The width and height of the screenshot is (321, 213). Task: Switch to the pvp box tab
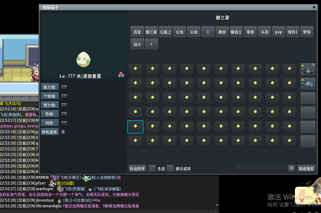(279, 32)
